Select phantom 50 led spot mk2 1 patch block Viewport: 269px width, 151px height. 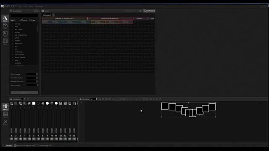[x=65, y=18]
